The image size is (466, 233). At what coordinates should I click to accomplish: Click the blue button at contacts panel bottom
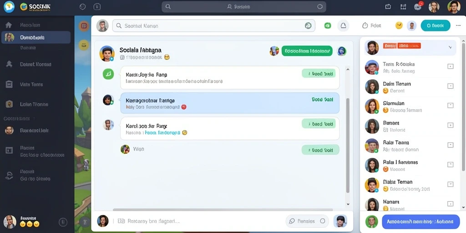420,222
